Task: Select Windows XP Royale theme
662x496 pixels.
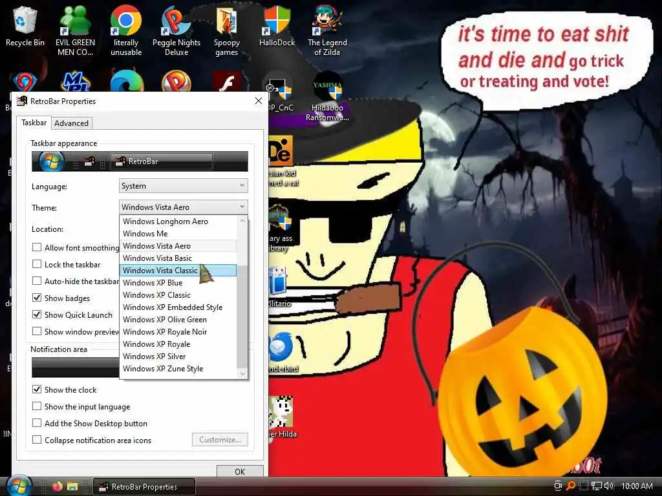Action: click(178, 344)
